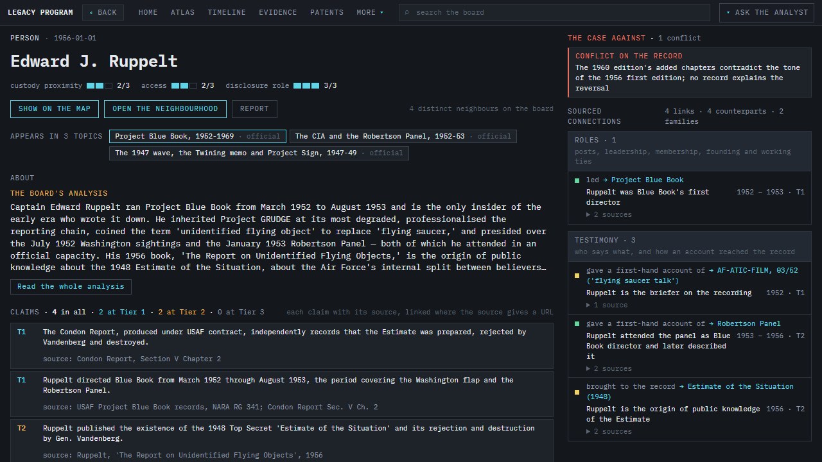Viewport: 822px width, 462px height.
Task: Open the 'Project Blue Book, 1952-1969' topic chip
Action: click(198, 136)
